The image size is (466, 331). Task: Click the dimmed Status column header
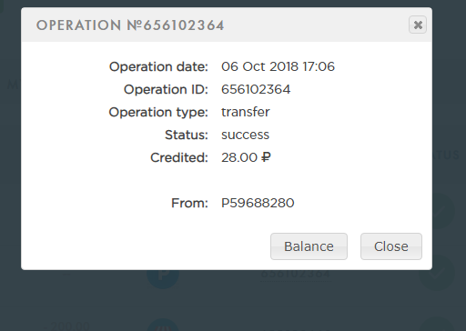click(446, 155)
